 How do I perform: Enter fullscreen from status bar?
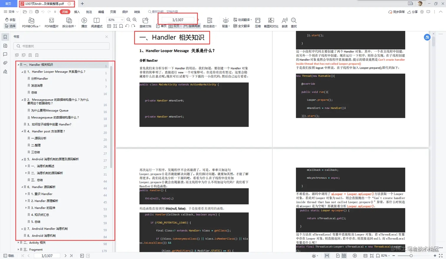pos(441,256)
